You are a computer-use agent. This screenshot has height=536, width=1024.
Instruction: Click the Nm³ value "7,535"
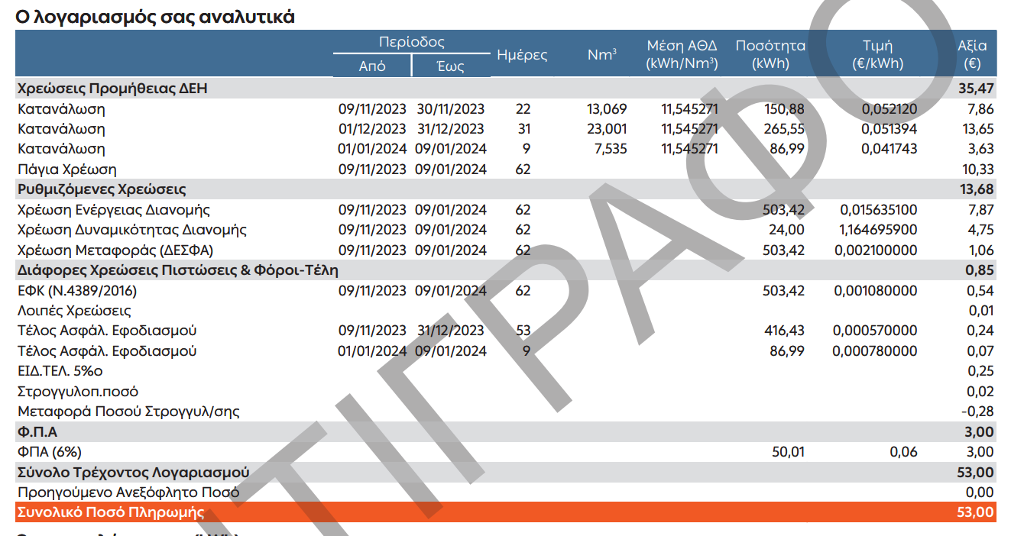coord(610,149)
